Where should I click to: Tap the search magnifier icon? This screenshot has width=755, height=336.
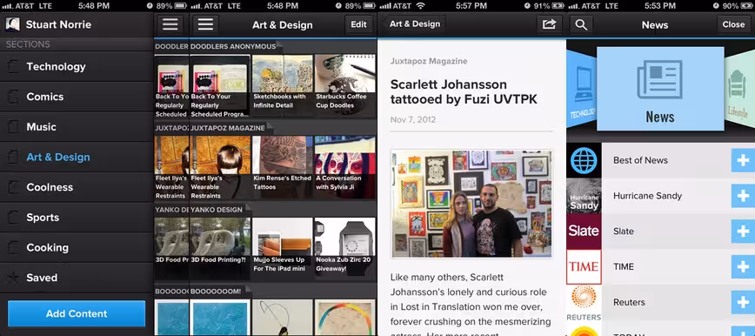[x=581, y=24]
